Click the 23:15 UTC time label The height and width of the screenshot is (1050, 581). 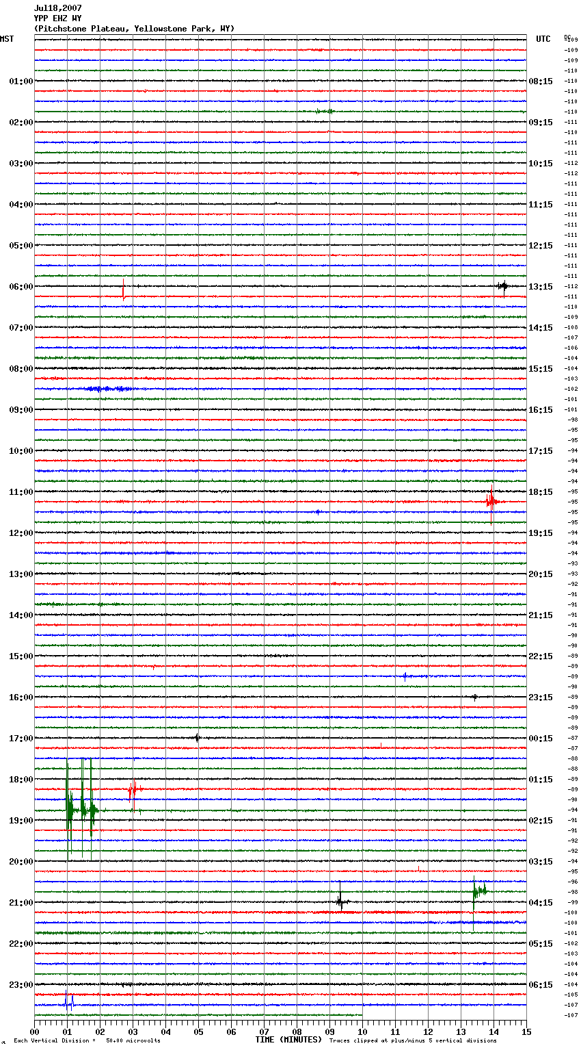coord(541,697)
